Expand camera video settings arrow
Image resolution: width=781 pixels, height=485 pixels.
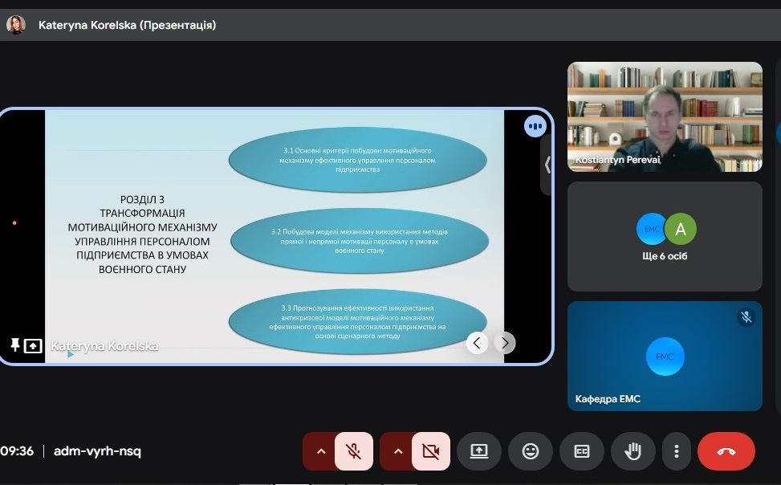coord(398,451)
